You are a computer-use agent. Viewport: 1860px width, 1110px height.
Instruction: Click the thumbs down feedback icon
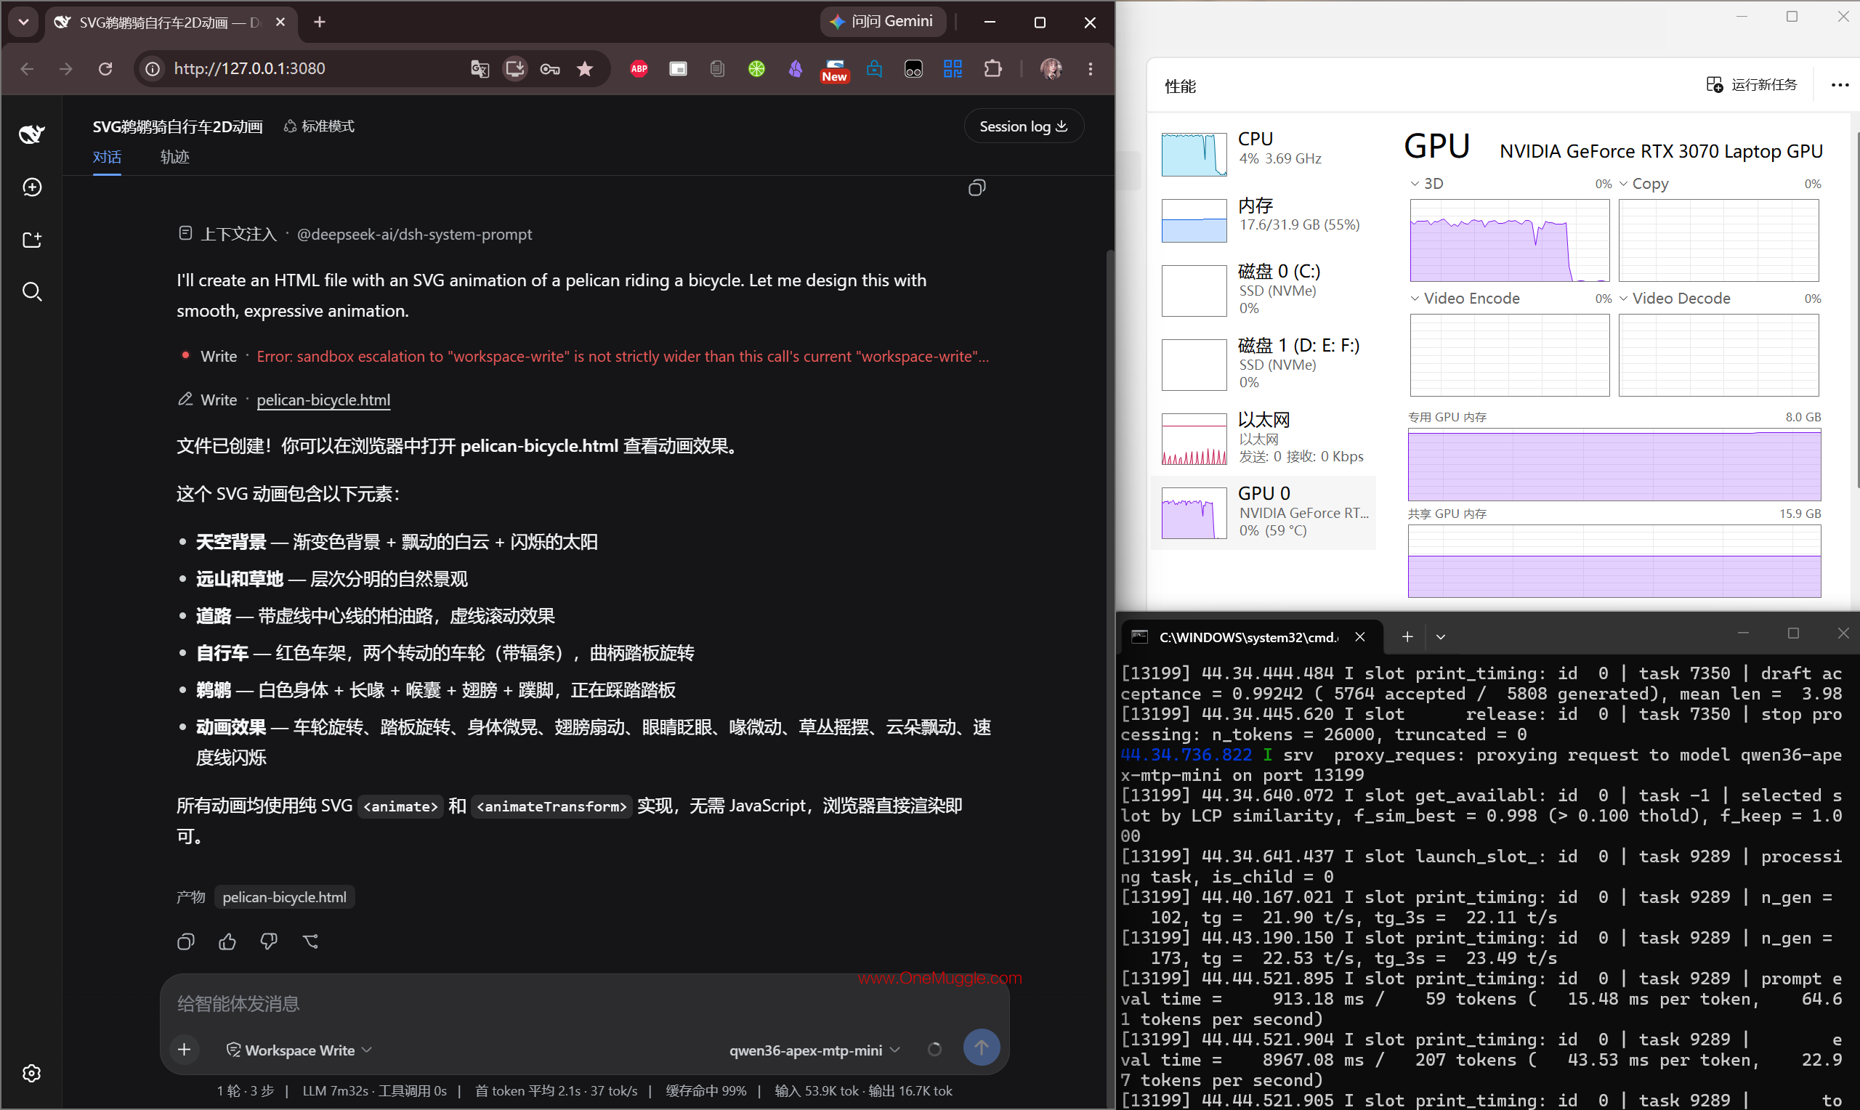coord(269,941)
